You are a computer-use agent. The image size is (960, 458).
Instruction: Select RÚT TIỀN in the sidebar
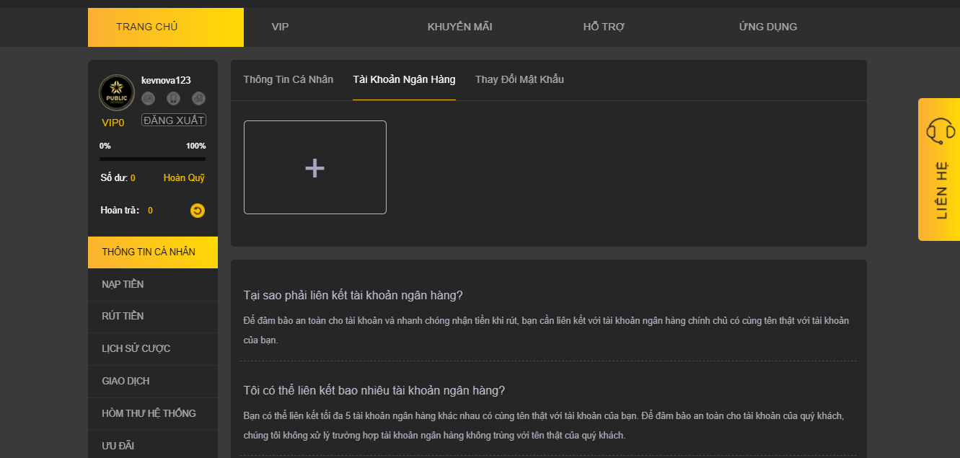pos(123,316)
